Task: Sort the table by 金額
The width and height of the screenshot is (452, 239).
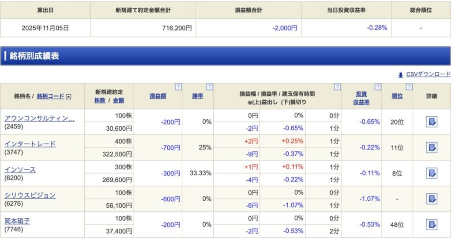Action: pyautogui.click(x=118, y=100)
